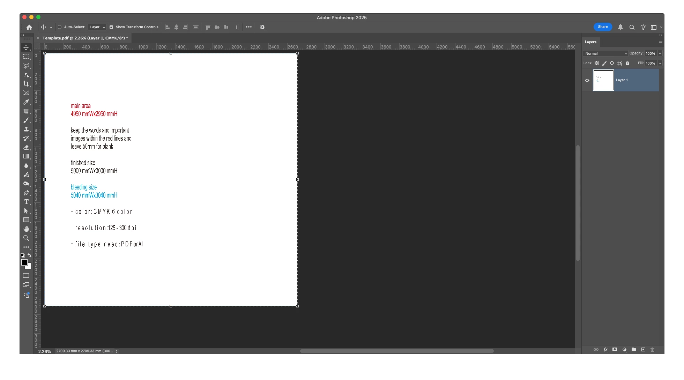Open the Layers panel tab
Screen dimensions: 684x380
click(590, 42)
